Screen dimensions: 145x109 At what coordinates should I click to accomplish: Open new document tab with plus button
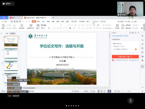(53, 18)
